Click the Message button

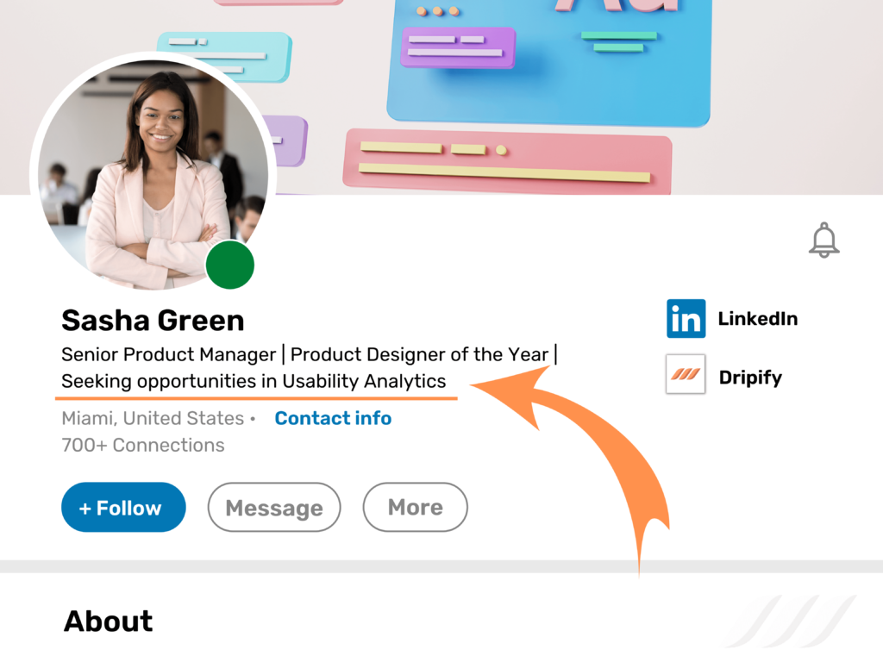[274, 508]
